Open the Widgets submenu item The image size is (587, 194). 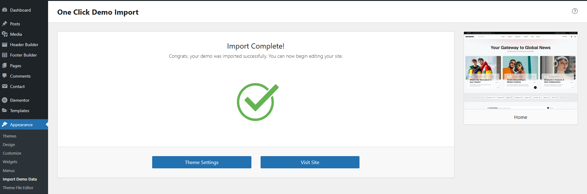pos(10,162)
